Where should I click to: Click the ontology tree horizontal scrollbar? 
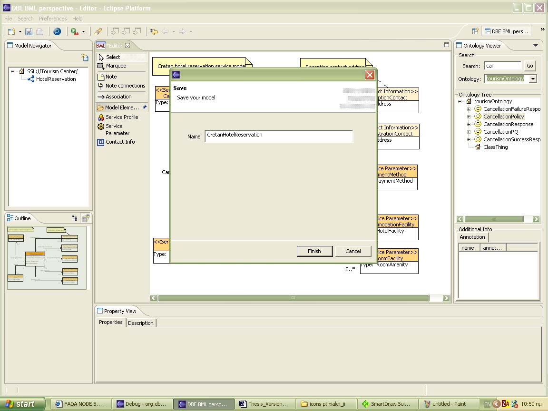(493, 219)
